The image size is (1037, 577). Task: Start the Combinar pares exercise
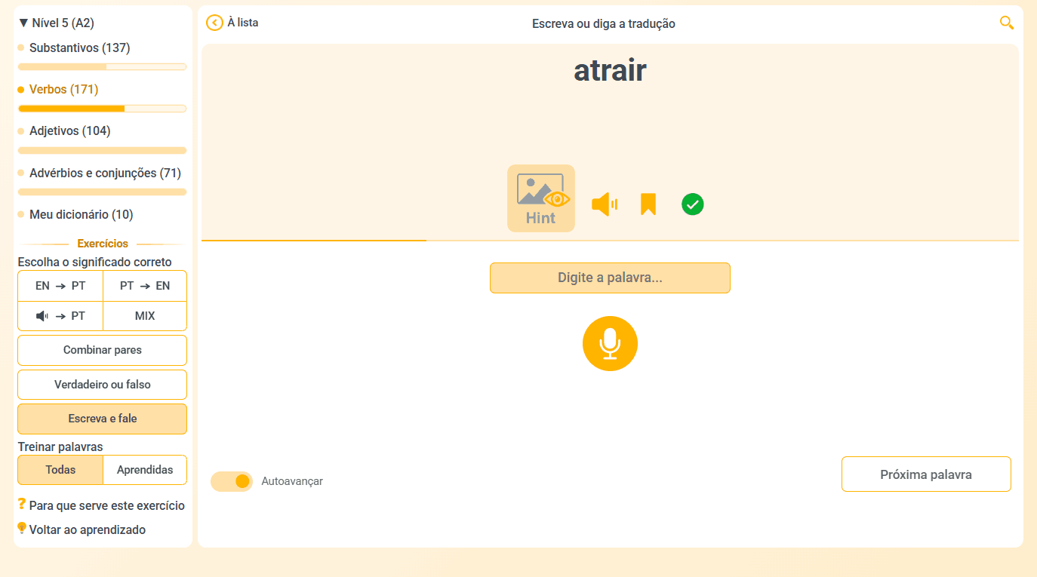coord(103,350)
